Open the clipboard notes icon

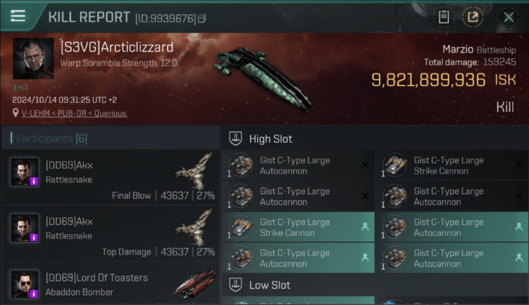pyautogui.click(x=444, y=17)
